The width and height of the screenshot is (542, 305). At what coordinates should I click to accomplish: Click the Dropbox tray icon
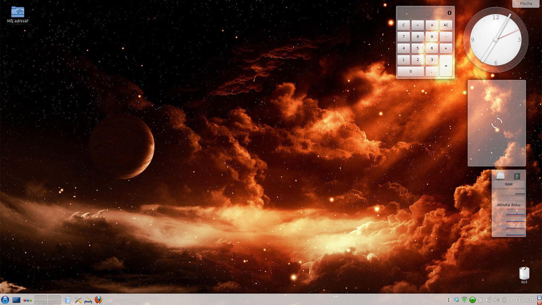(457, 300)
